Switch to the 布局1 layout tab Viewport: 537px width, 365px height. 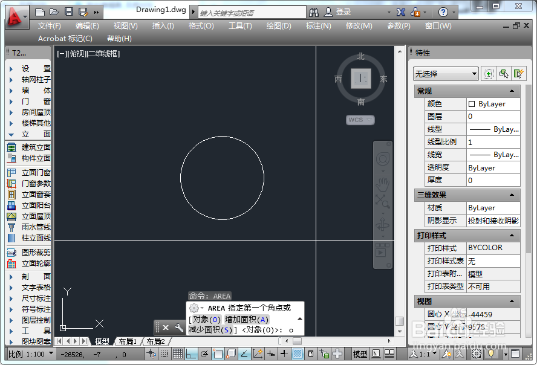pyautogui.click(x=128, y=341)
